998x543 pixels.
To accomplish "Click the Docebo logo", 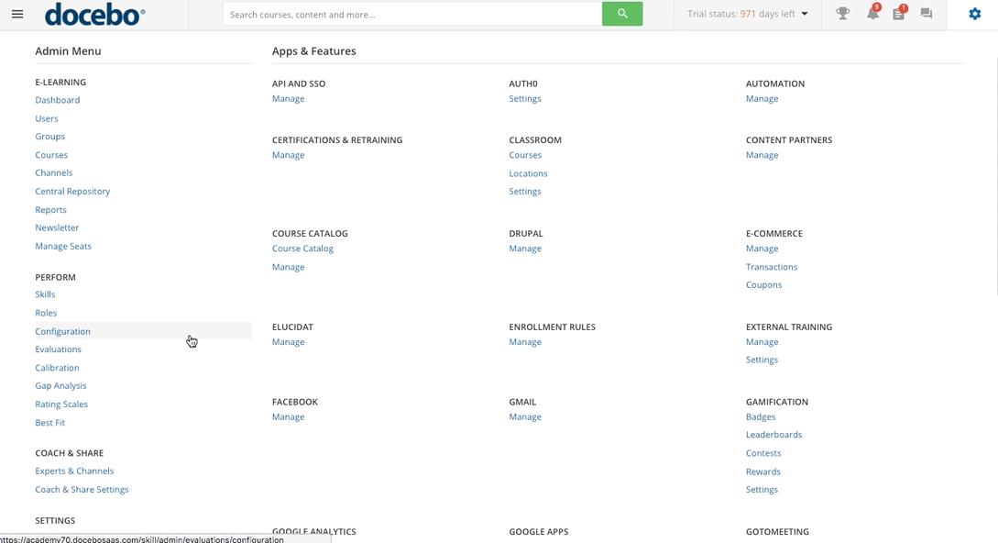I will (x=94, y=14).
